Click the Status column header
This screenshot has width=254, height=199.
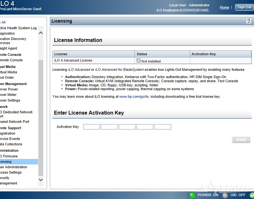click(x=162, y=54)
